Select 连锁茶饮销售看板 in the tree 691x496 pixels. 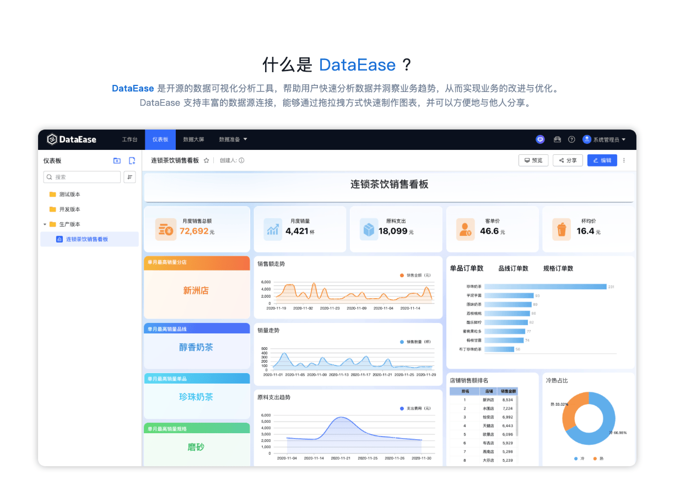pos(89,239)
